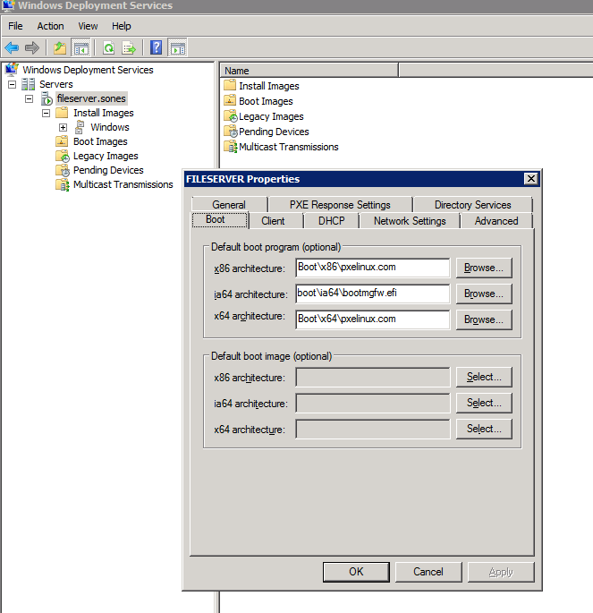Close the FILESERVER Properties dialog

point(531,179)
